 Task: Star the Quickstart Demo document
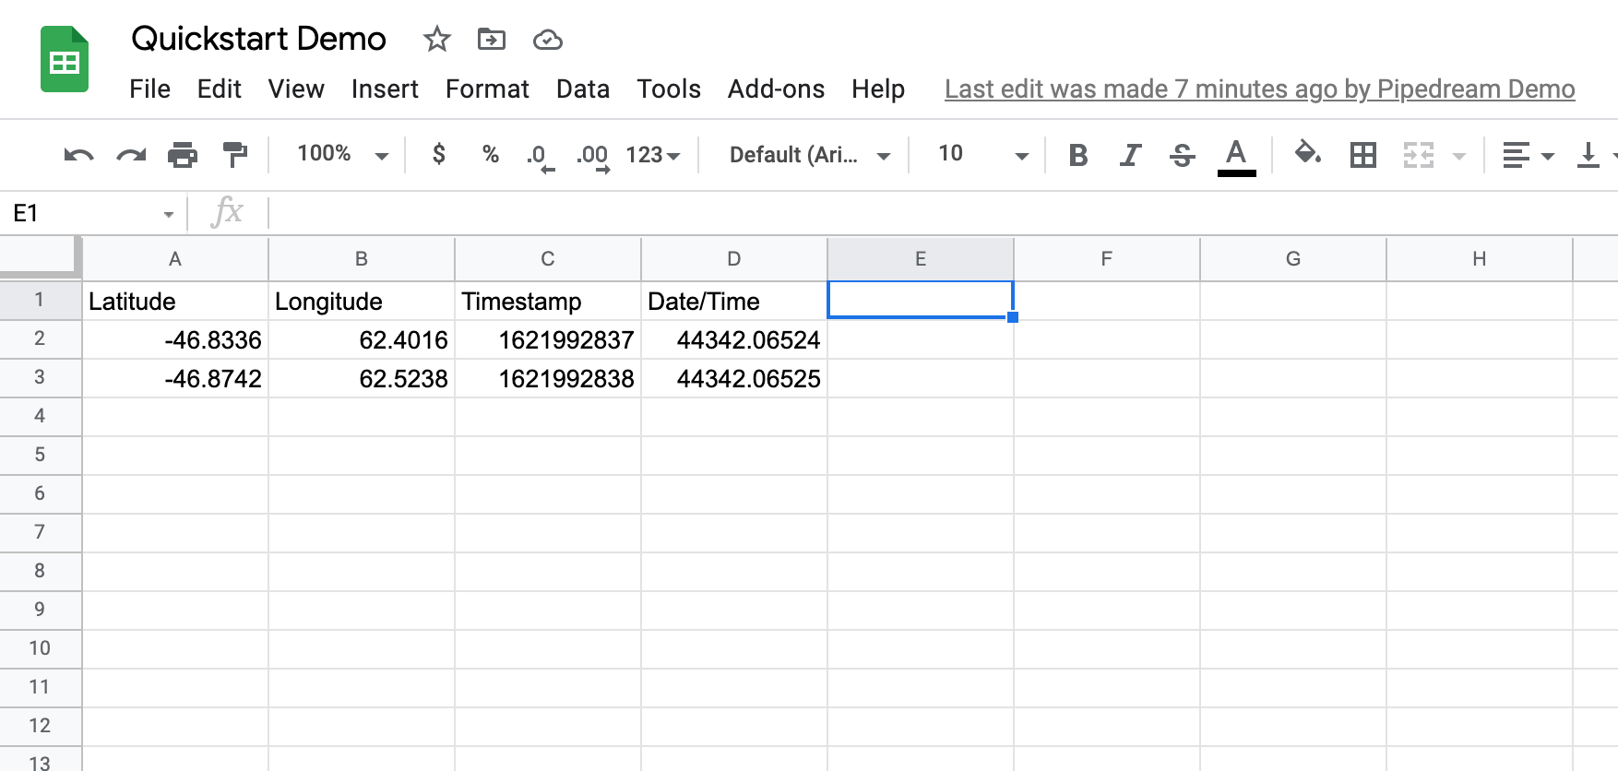click(x=436, y=40)
